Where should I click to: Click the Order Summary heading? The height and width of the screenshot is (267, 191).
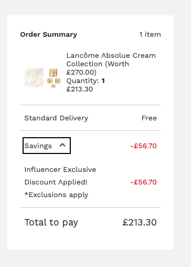pyautogui.click(x=49, y=35)
